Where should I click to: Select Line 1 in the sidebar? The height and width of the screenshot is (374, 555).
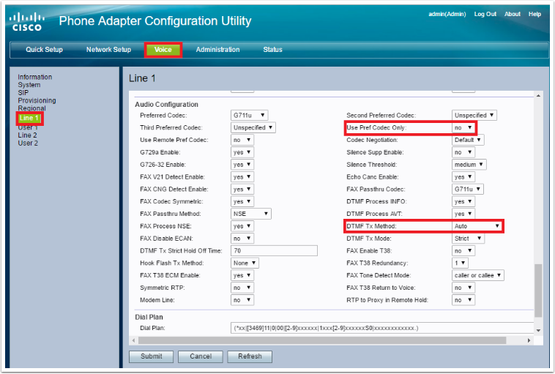(x=29, y=118)
